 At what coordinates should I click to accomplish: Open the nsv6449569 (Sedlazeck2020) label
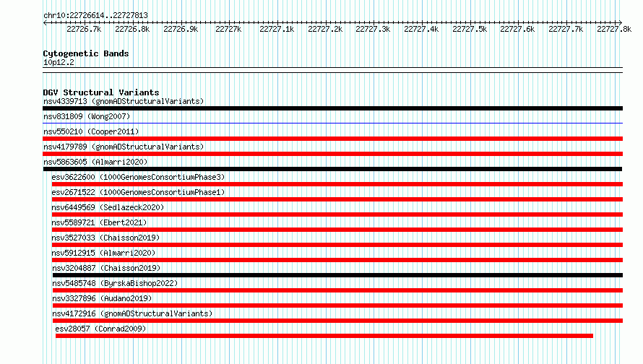(108, 207)
